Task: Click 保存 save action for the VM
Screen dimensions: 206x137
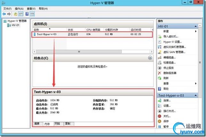Action: [x=166, y=121]
